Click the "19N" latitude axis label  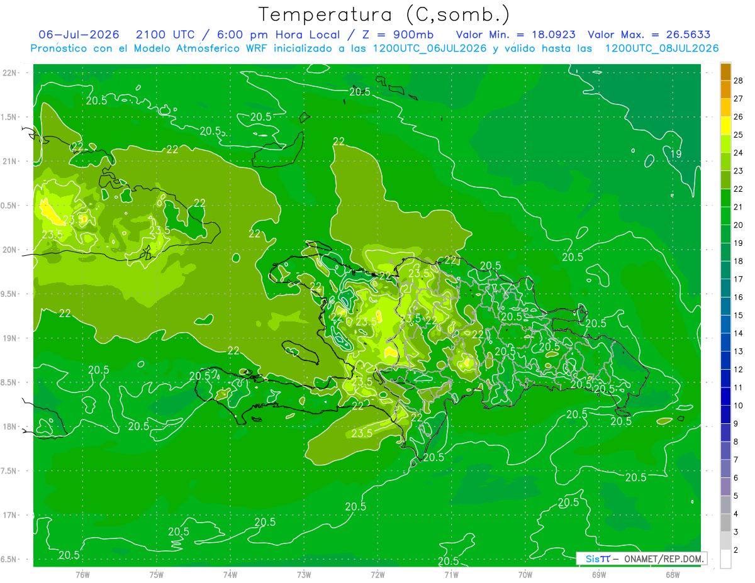click(x=10, y=338)
